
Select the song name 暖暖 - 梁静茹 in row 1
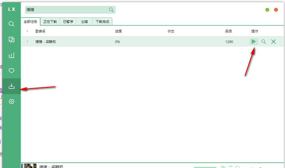click(x=46, y=41)
